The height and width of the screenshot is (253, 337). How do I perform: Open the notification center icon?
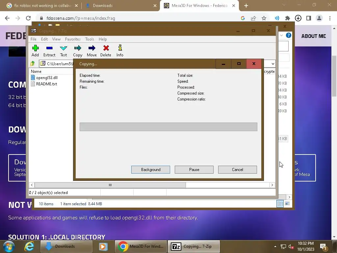point(323,246)
